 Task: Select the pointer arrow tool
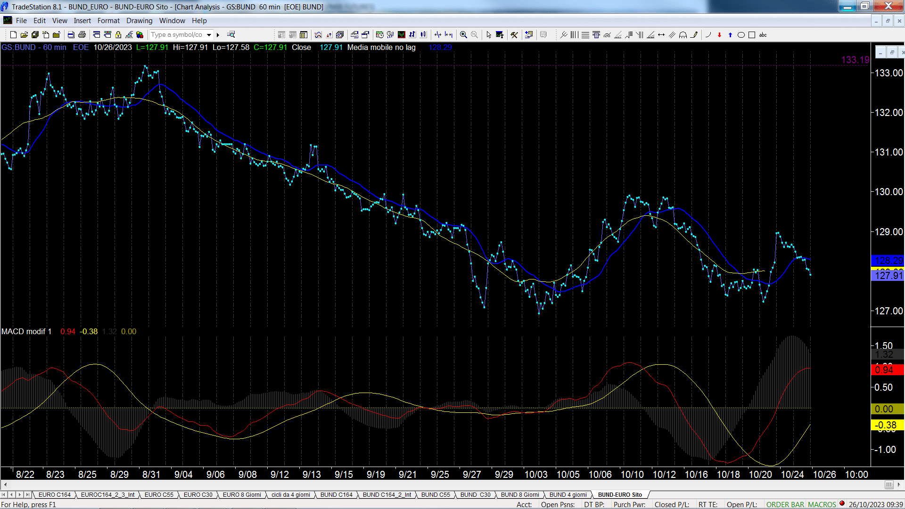(489, 35)
